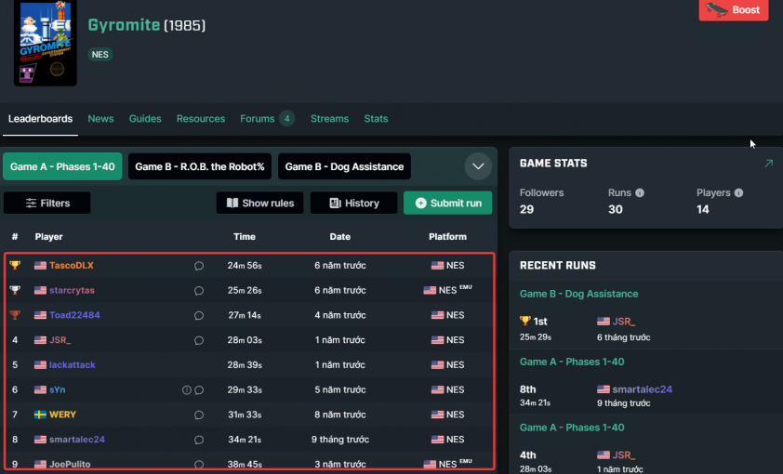Image resolution: width=783 pixels, height=474 pixels.
Task: Open WERY's player profile
Action: [x=62, y=415]
